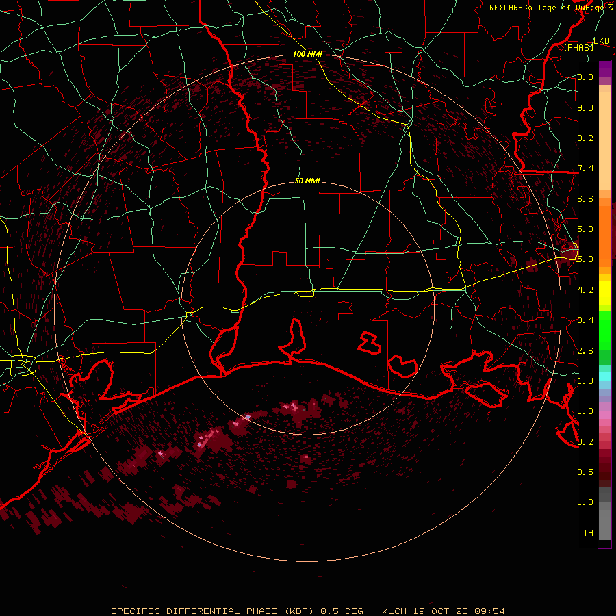Click the bright yellow color bar segment
Viewport: 616px width, 616px height.
click(x=604, y=293)
